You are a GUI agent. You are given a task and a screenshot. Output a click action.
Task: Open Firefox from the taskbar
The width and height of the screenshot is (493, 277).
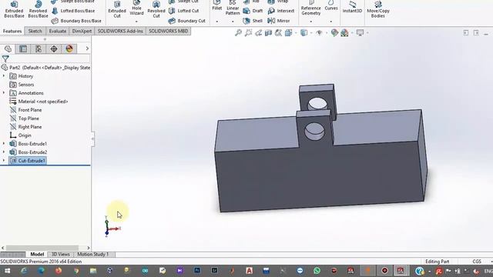click(59, 271)
